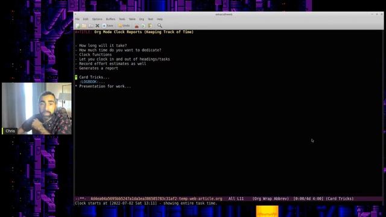Click the Undo toolbar button

124,25
